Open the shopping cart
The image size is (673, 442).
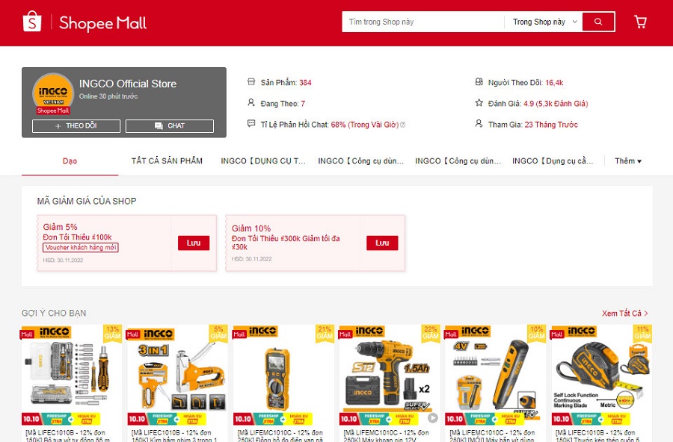pos(640,22)
